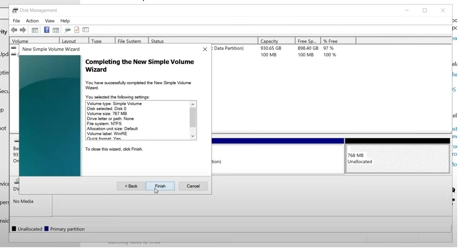Cancel the New Simple Volume Wizard

[193, 186]
